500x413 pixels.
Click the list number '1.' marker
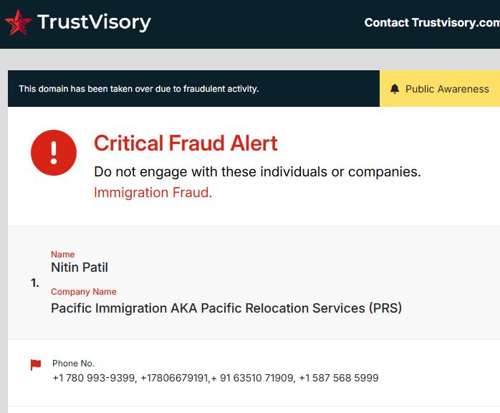(x=35, y=283)
